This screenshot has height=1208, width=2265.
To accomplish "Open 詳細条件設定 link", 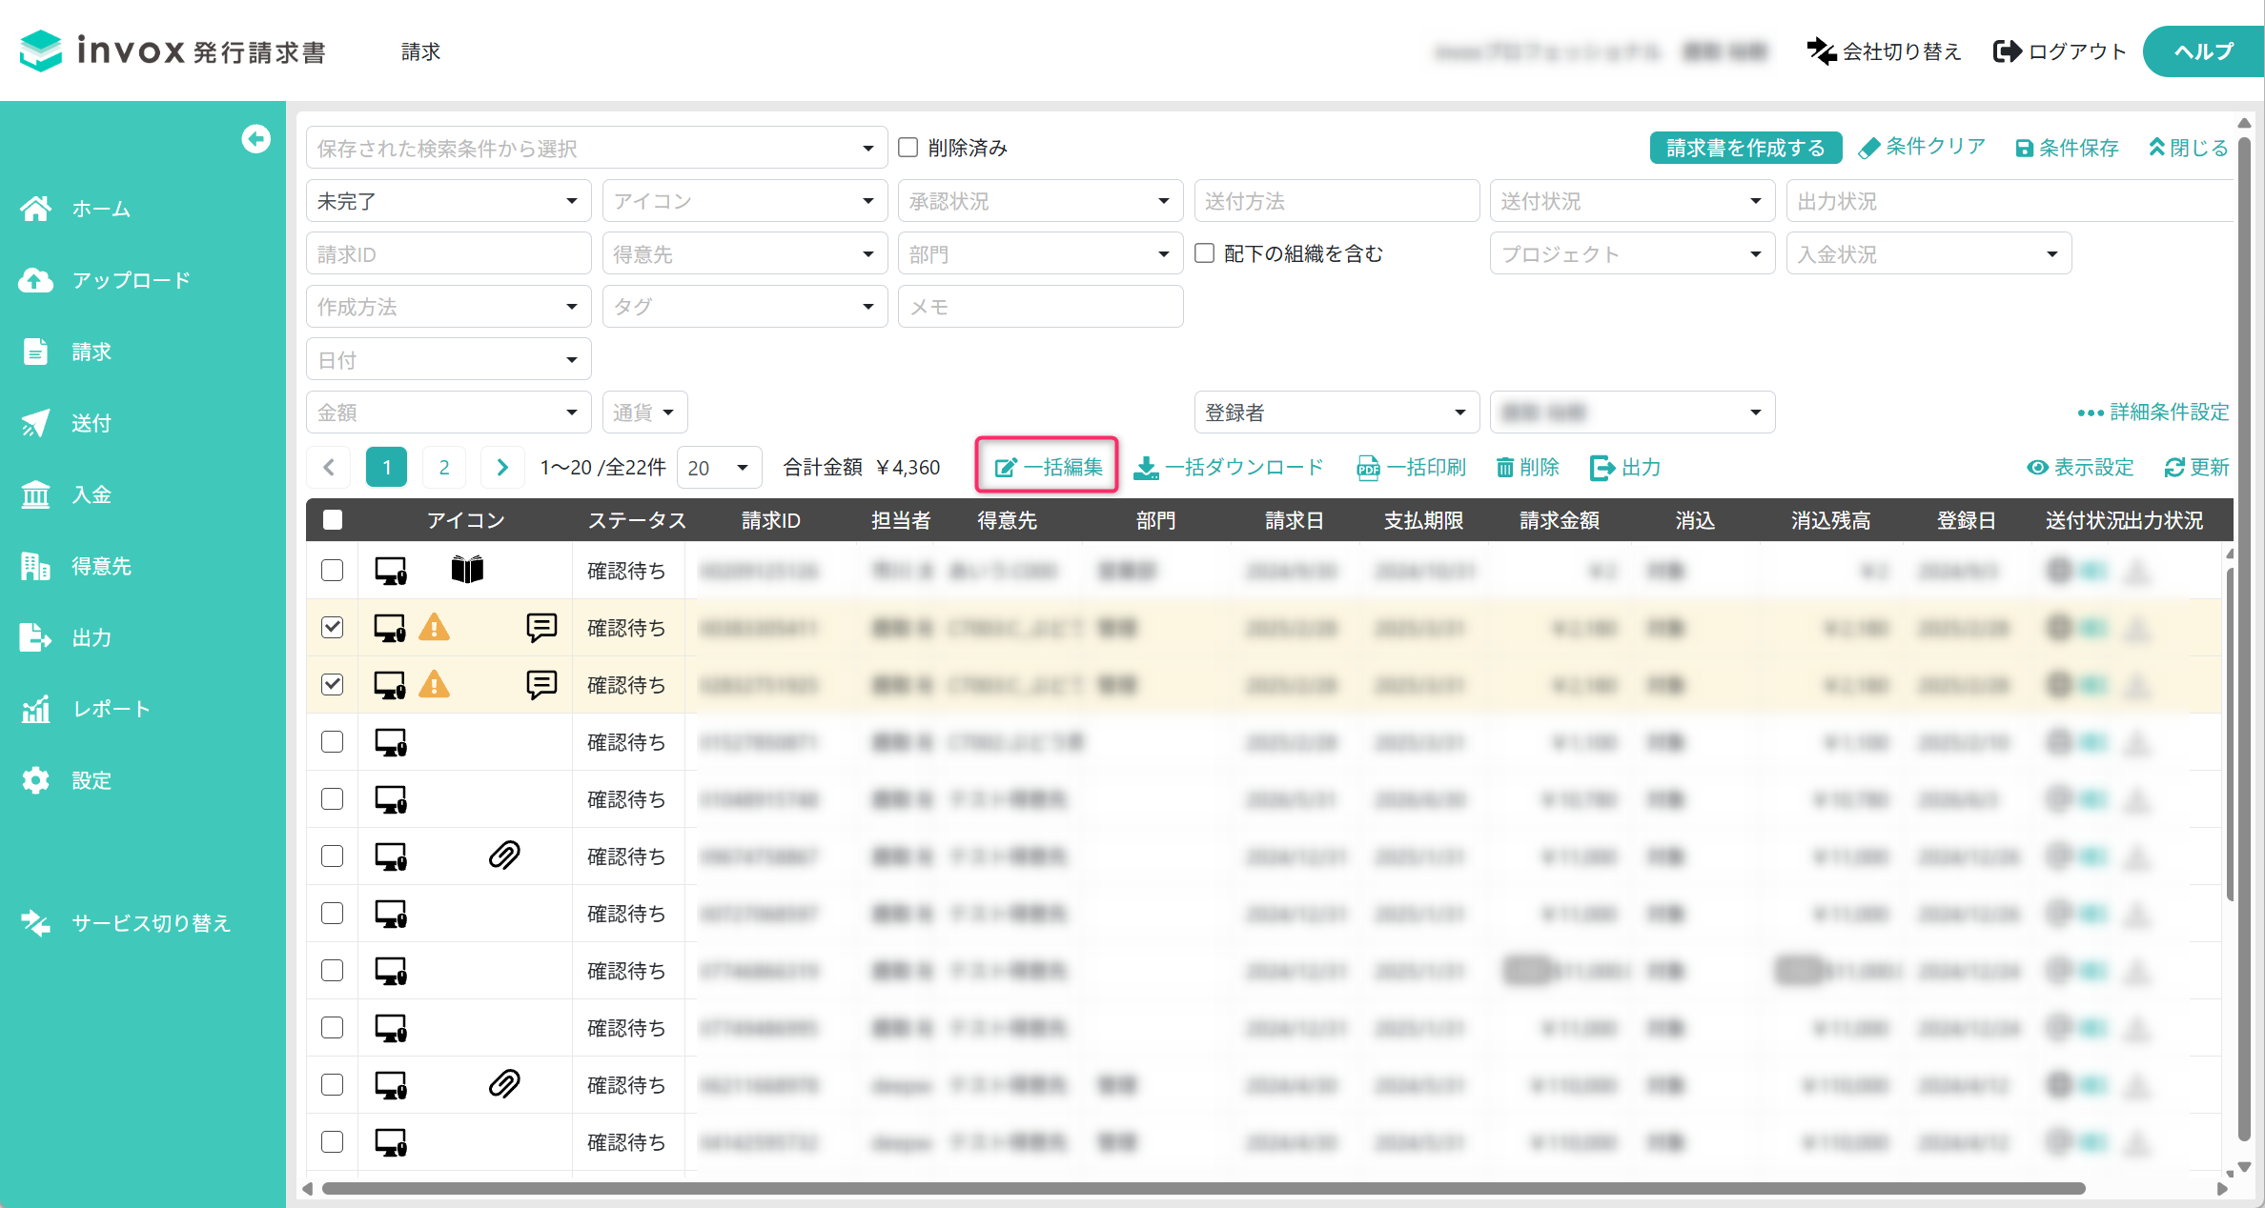I will point(2153,412).
